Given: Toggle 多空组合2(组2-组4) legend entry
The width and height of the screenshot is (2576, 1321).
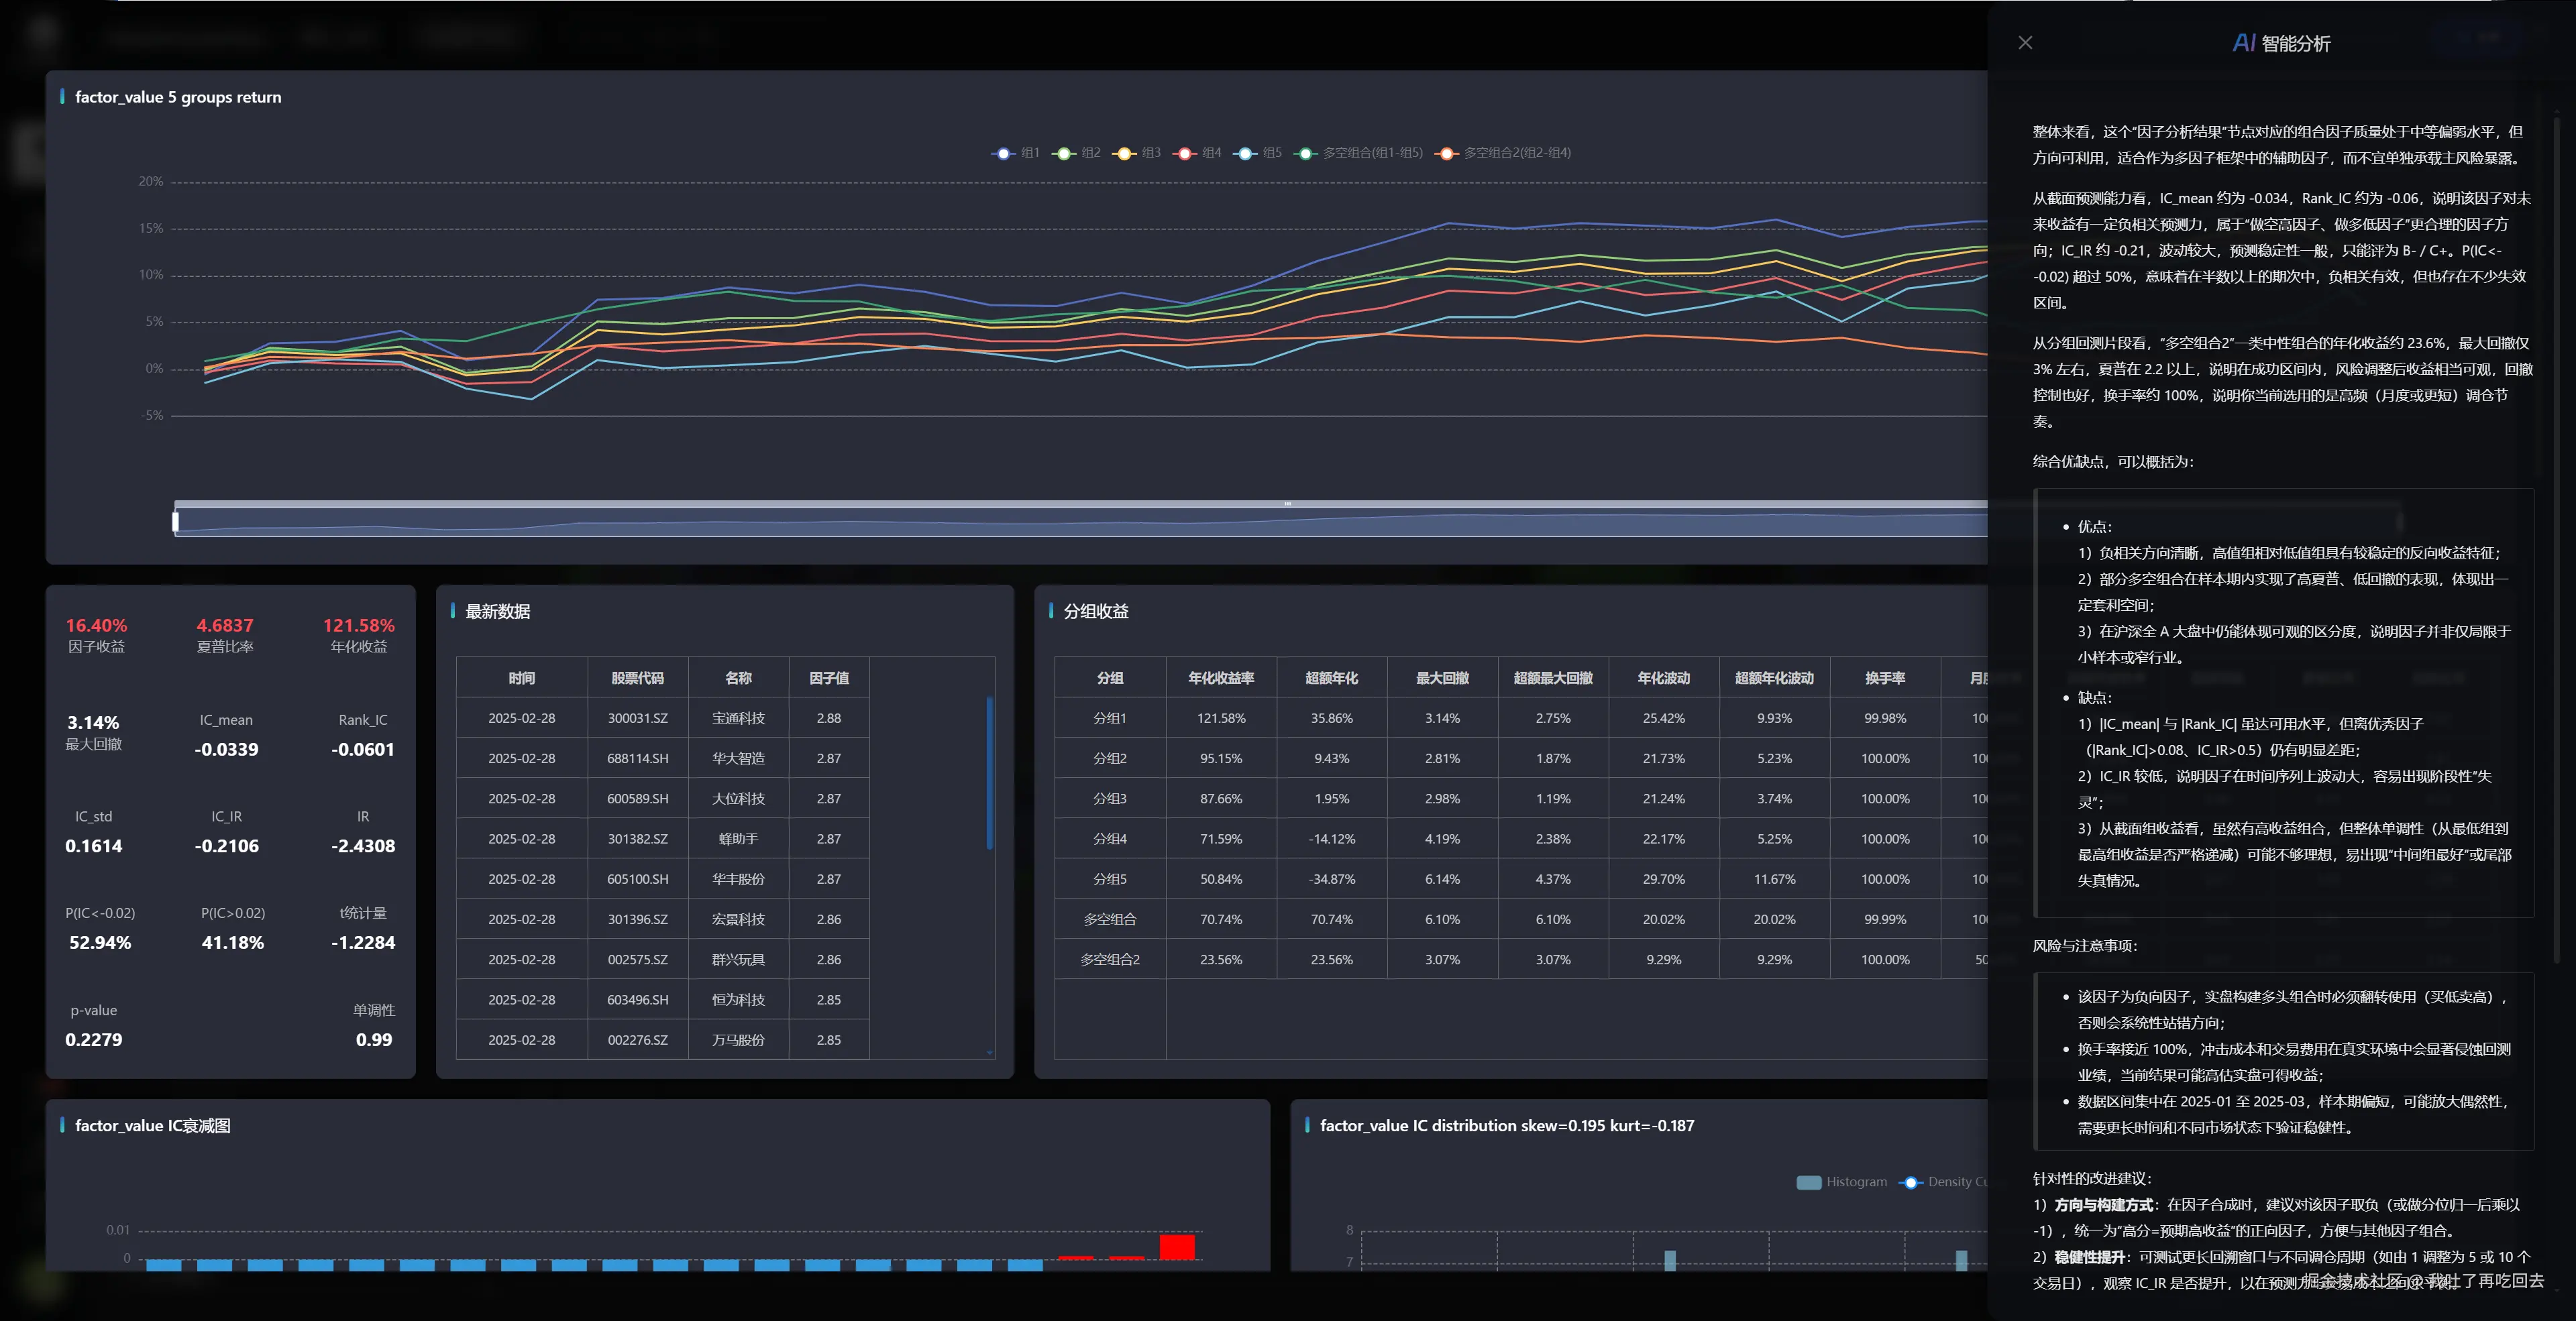Looking at the screenshot, I should (x=1447, y=153).
